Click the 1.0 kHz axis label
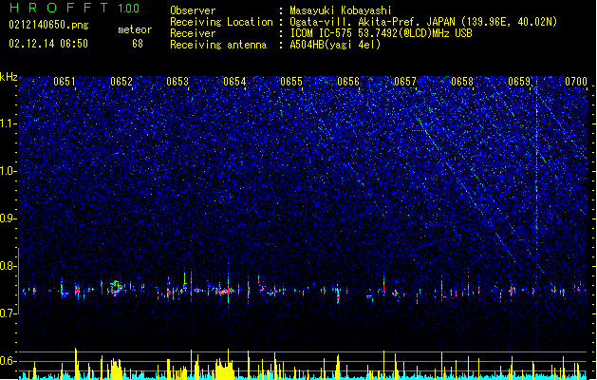Screen dimensions: 597x380 point(9,171)
